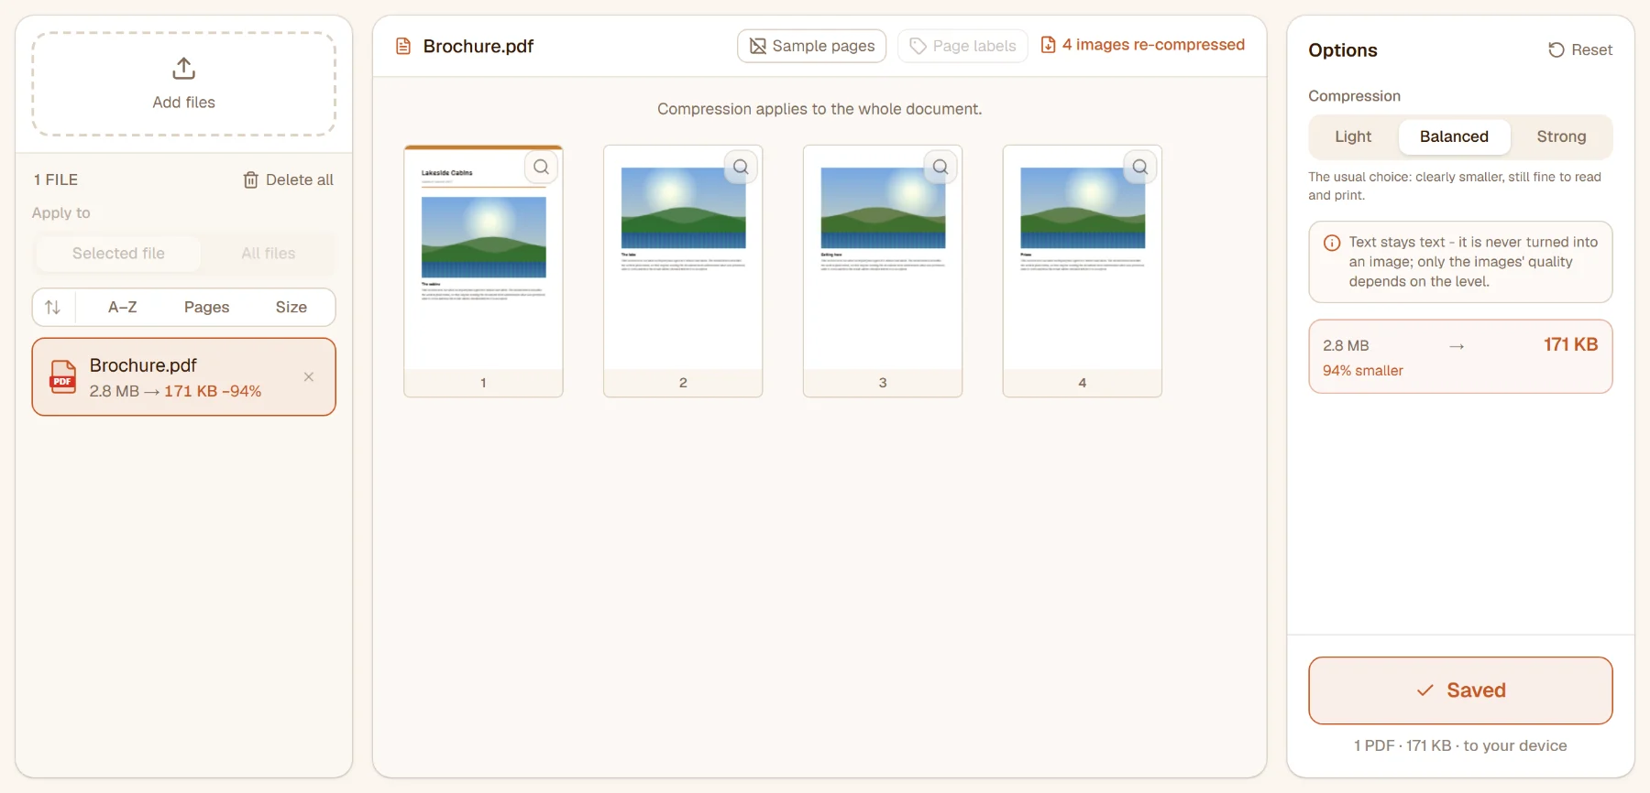Select the page 1 thumbnail
Viewport: 1650px width, 793px height.
(x=483, y=271)
